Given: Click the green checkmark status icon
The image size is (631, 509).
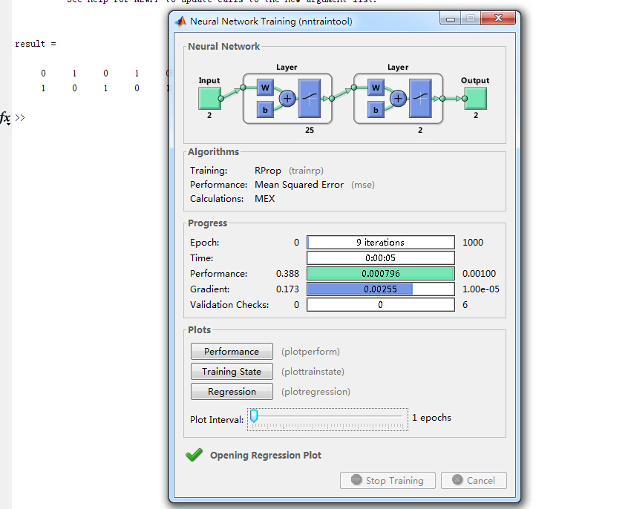Looking at the screenshot, I should (x=194, y=455).
